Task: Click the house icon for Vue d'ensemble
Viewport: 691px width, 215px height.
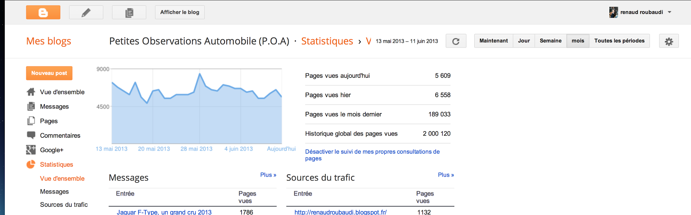Action: pyautogui.click(x=31, y=92)
